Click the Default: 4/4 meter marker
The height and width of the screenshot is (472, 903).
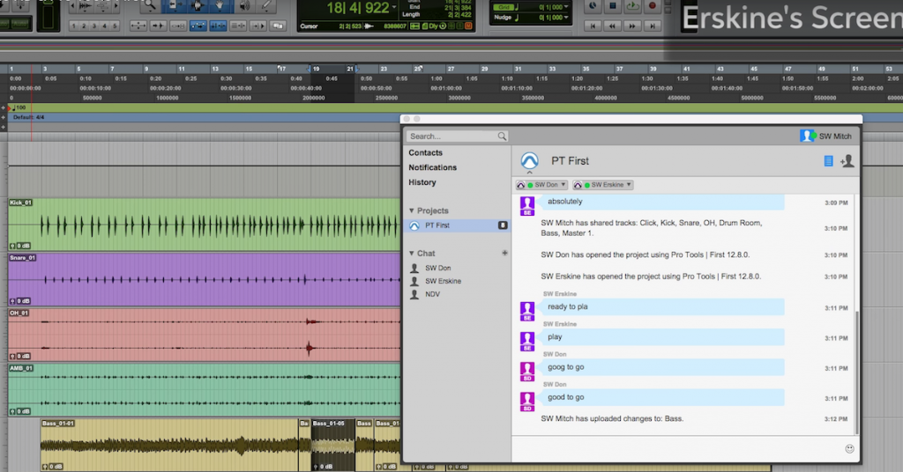[28, 117]
